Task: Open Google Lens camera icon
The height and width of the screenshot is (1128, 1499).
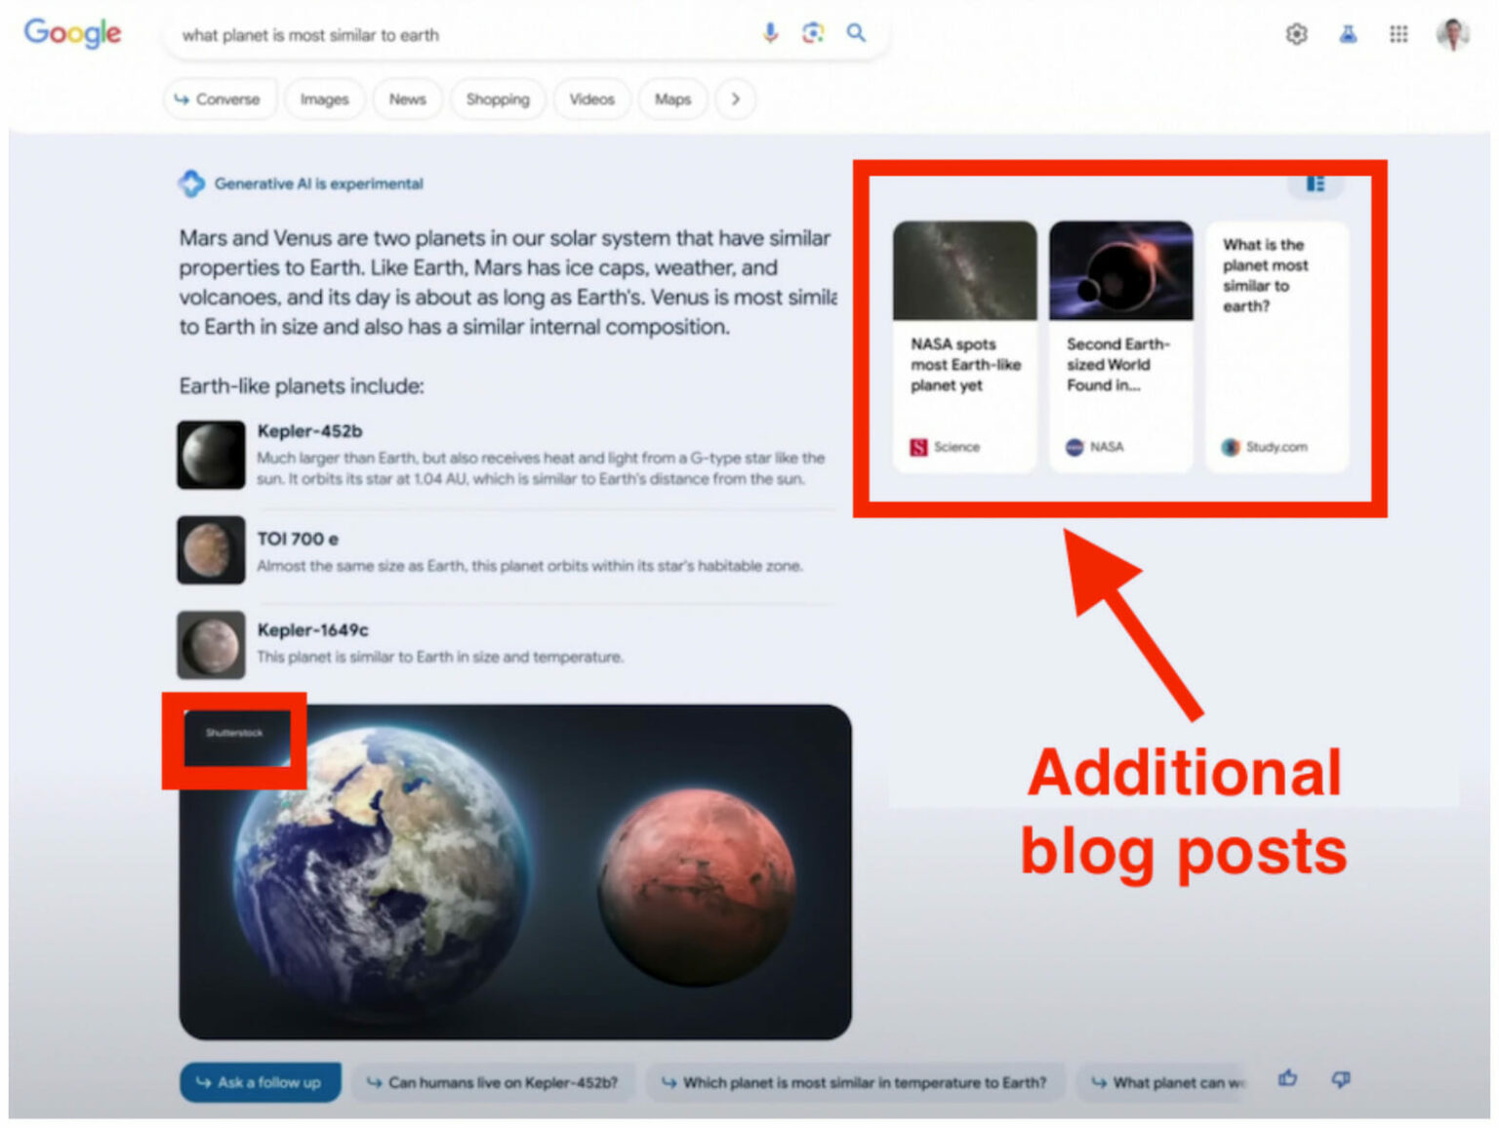Action: point(813,33)
